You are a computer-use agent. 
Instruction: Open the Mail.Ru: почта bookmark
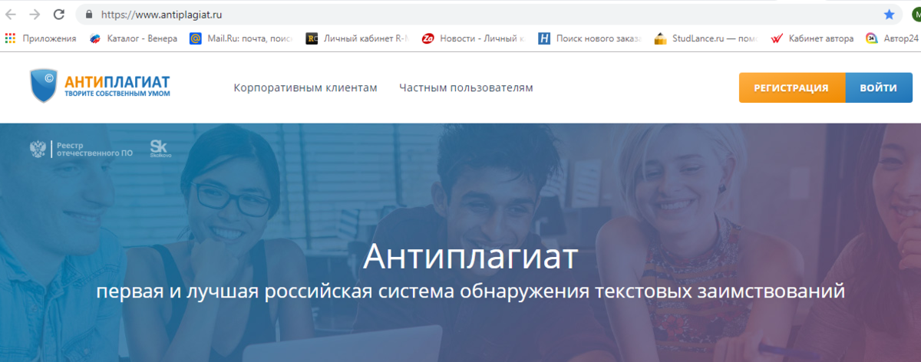[x=242, y=38]
